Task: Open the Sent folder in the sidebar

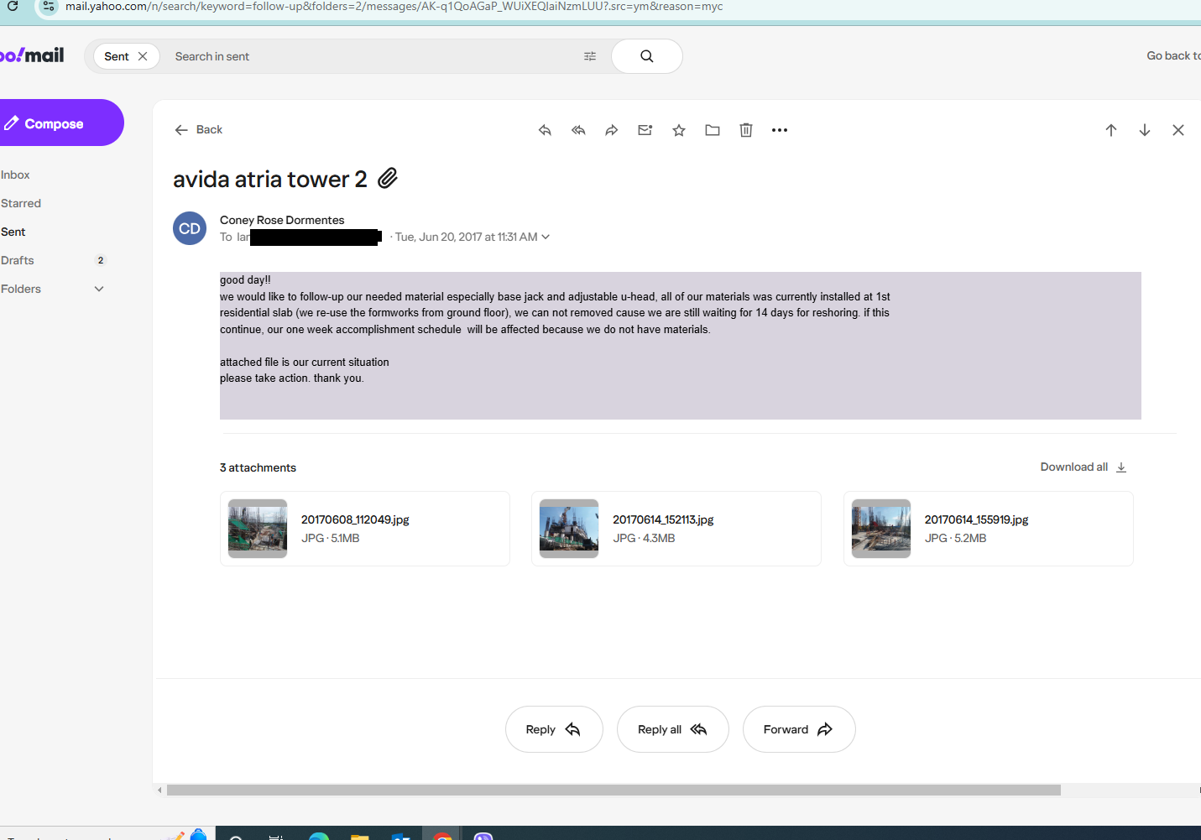Action: click(13, 232)
